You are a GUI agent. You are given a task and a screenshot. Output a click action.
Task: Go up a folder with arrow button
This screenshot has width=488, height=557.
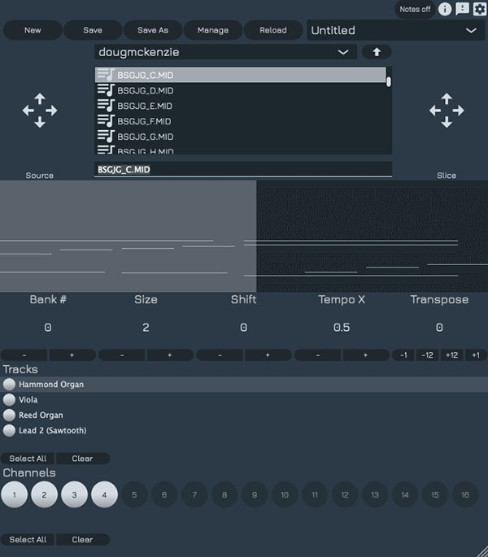tap(377, 52)
